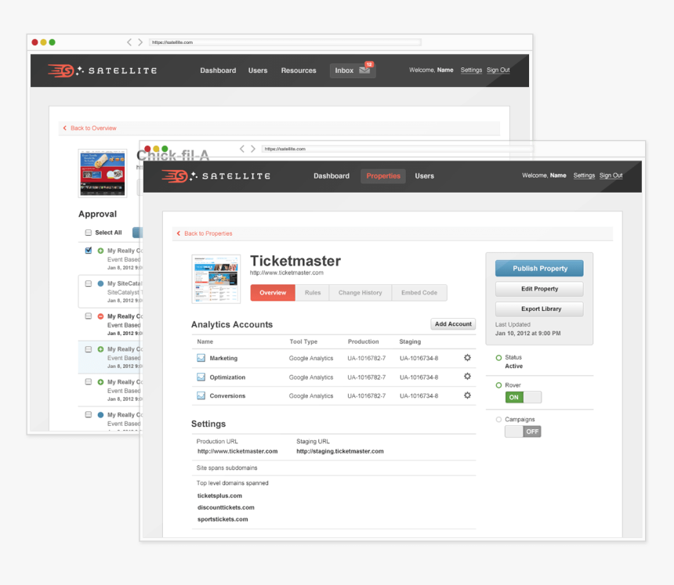Click the browser back arrow in the foreground window
The image size is (674, 585).
click(241, 148)
